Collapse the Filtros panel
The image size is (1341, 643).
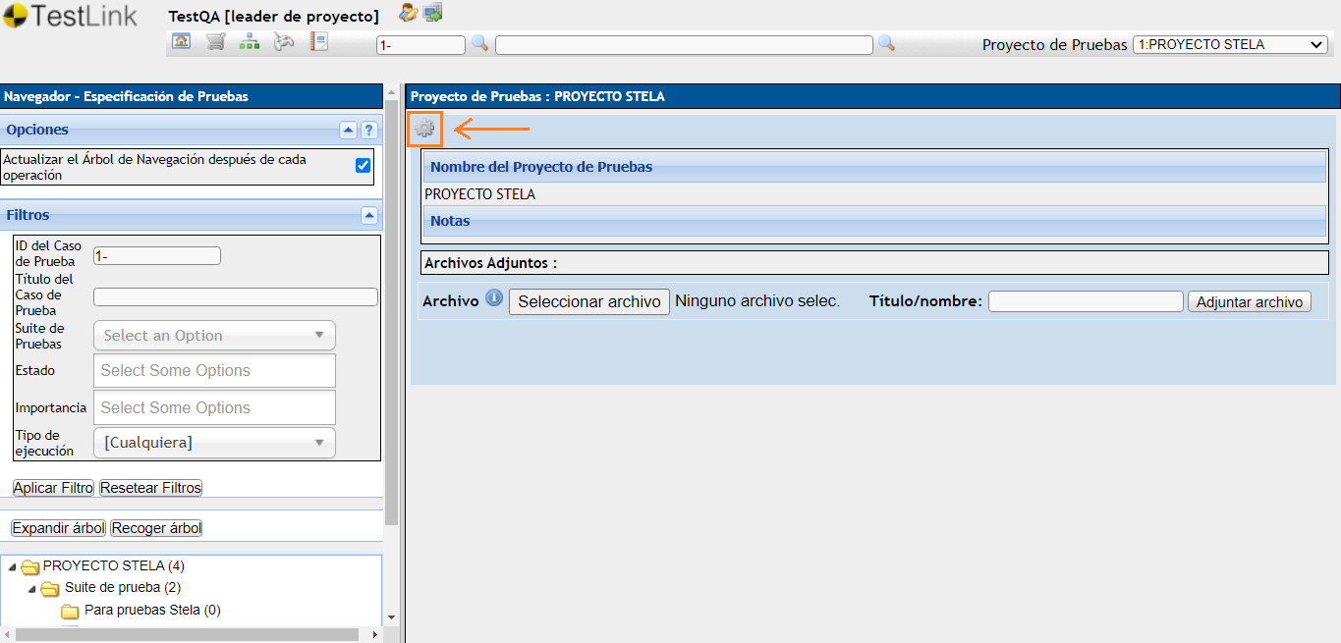[368, 215]
